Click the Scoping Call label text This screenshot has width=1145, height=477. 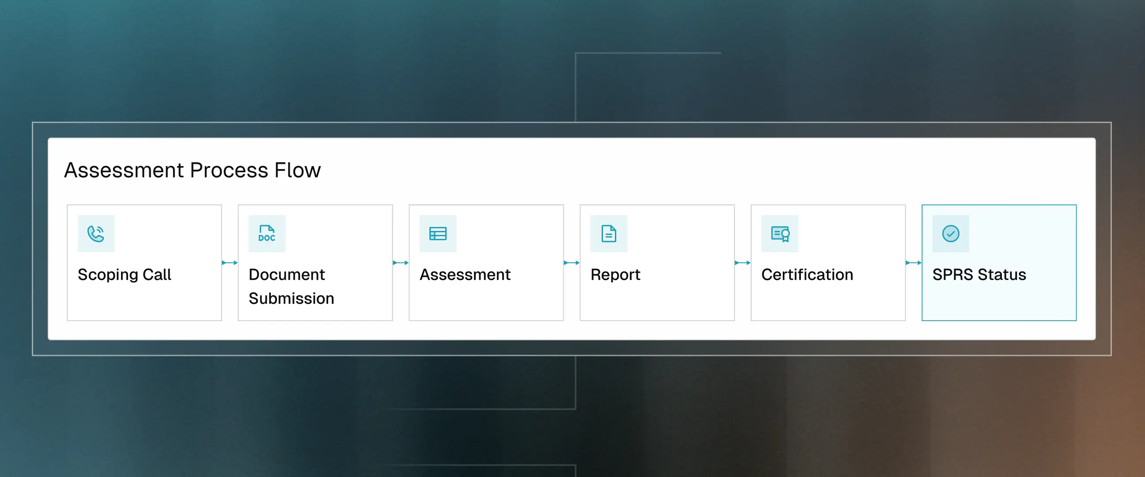tap(124, 275)
